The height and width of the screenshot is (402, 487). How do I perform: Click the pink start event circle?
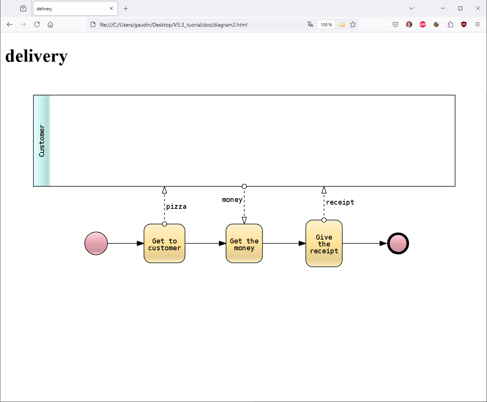pyautogui.click(x=96, y=243)
